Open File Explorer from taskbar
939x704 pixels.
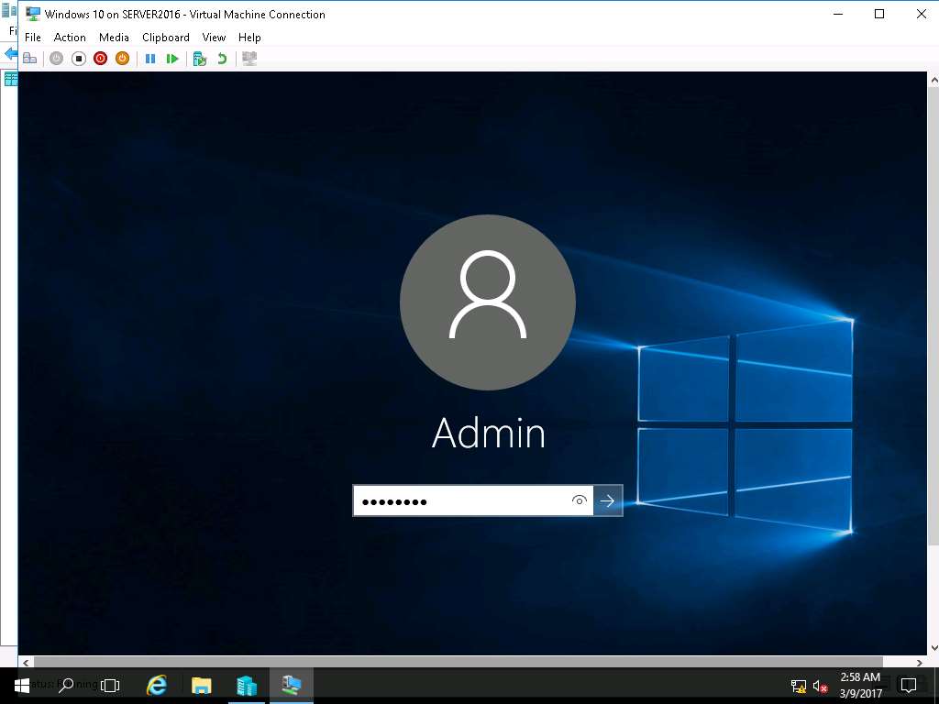[201, 686]
